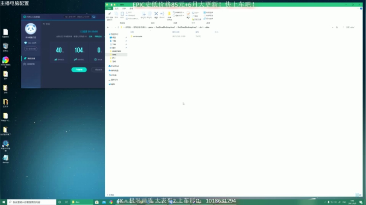This screenshot has height=205, width=366.
Task: Click the Properties checkmark icon in ribbon
Action: [x=188, y=15]
